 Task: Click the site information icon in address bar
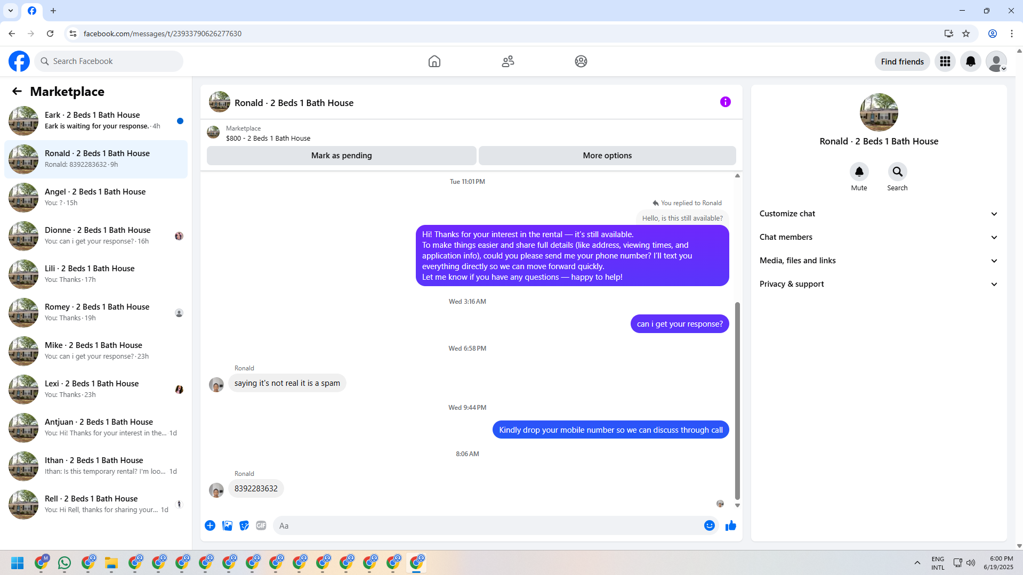[x=73, y=34]
